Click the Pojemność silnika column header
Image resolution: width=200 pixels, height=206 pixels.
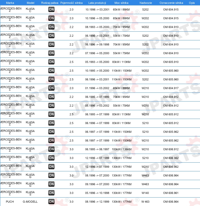click(x=71, y=3)
